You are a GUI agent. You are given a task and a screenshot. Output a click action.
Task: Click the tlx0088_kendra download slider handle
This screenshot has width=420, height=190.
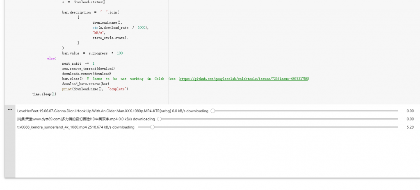tap(152, 127)
